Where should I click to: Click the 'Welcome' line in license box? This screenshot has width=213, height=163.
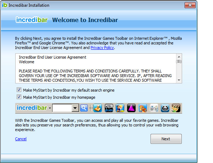(27, 62)
